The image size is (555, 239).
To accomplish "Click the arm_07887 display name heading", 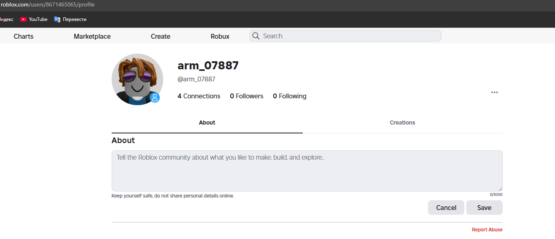I will tap(208, 65).
